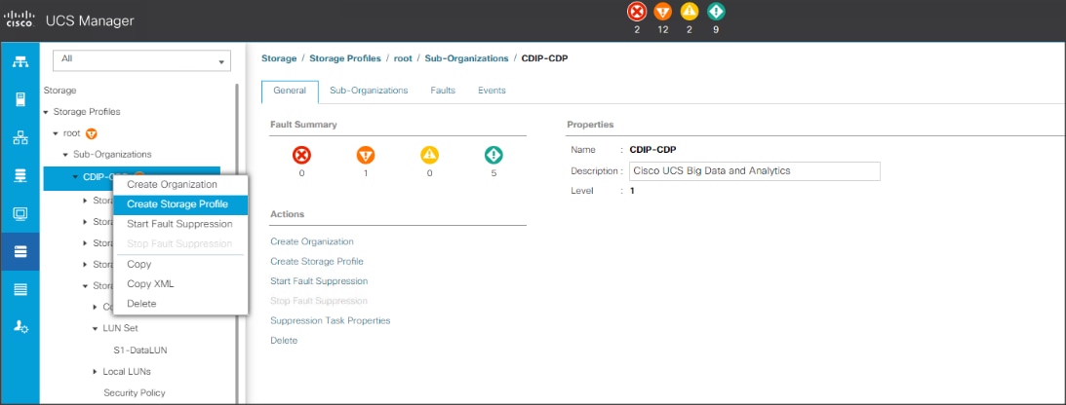Image resolution: width=1066 pixels, height=405 pixels.
Task: Click the Cisco logo
Action: [x=20, y=19]
